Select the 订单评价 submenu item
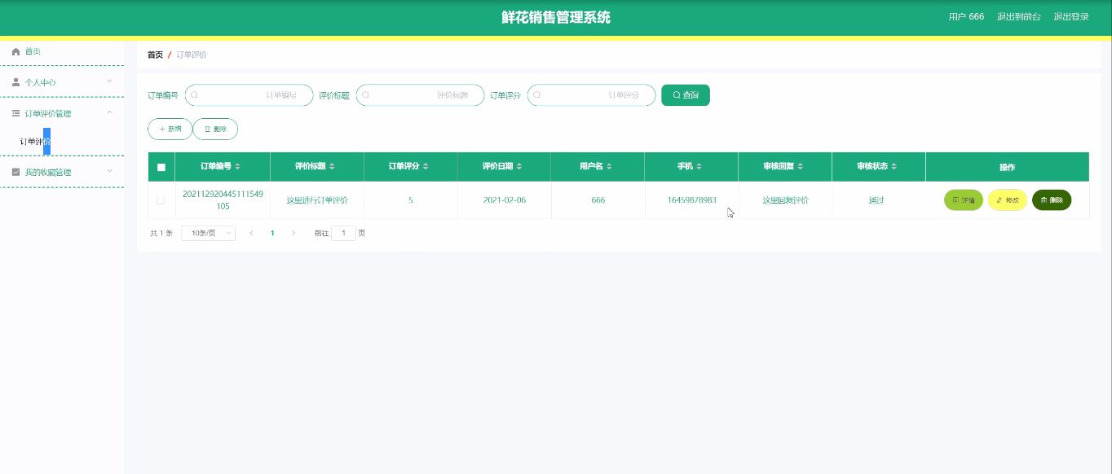 pyautogui.click(x=35, y=142)
